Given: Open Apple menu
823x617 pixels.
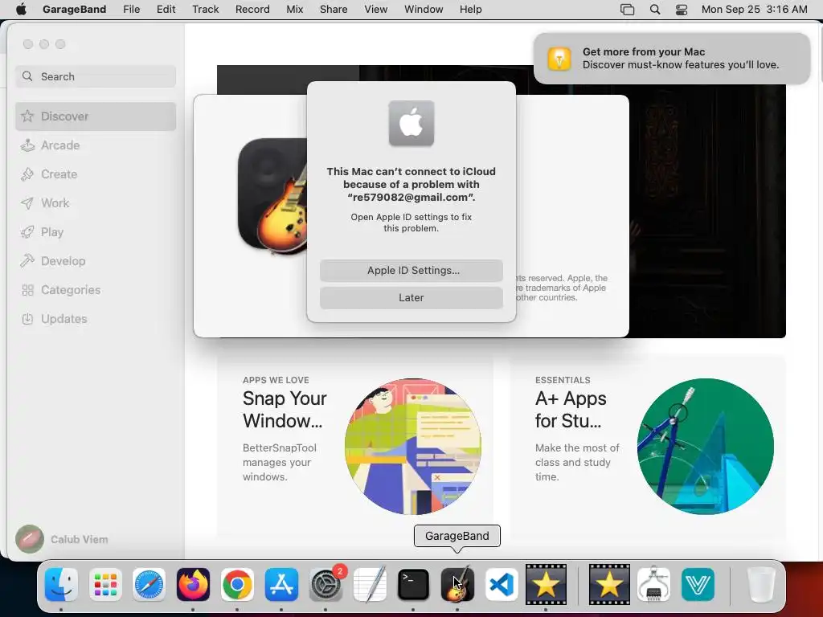Looking at the screenshot, I should [x=21, y=10].
